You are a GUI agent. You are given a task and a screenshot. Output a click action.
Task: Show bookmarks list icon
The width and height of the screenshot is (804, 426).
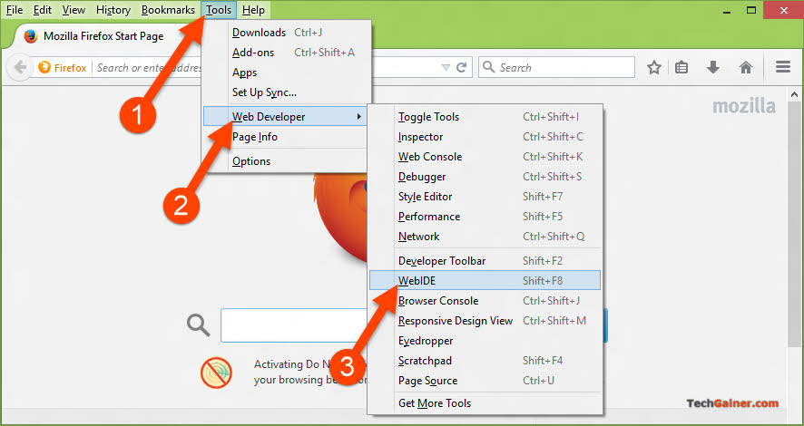(681, 67)
